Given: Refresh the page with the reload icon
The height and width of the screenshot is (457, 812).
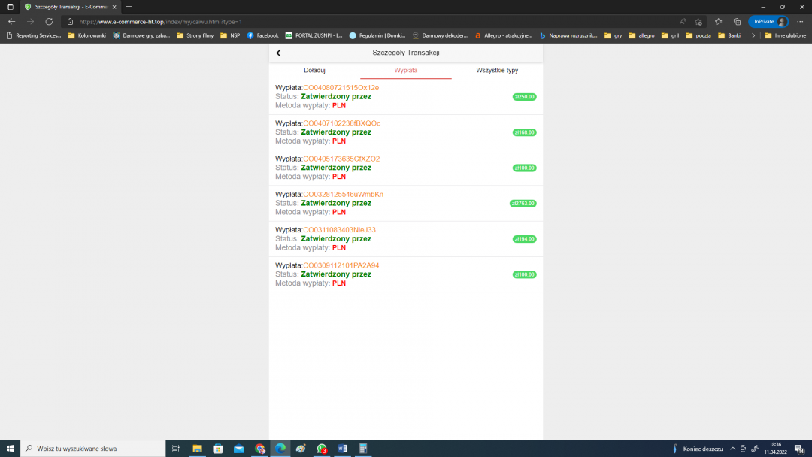Looking at the screenshot, I should pos(50,22).
